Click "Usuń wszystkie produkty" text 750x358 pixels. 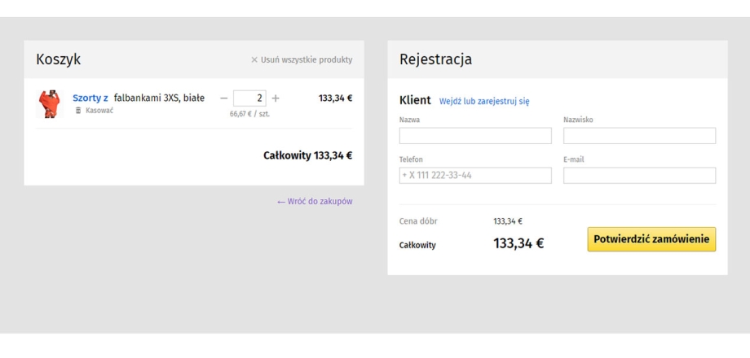307,60
